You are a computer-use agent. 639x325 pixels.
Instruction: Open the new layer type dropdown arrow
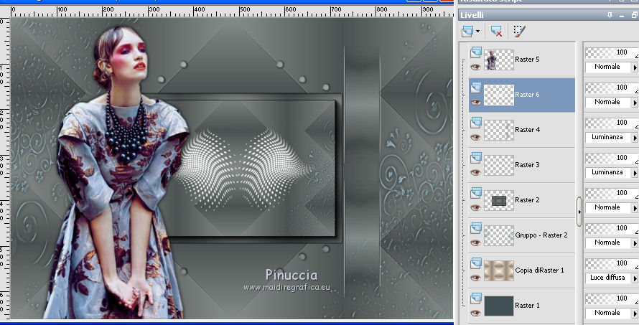(477, 31)
